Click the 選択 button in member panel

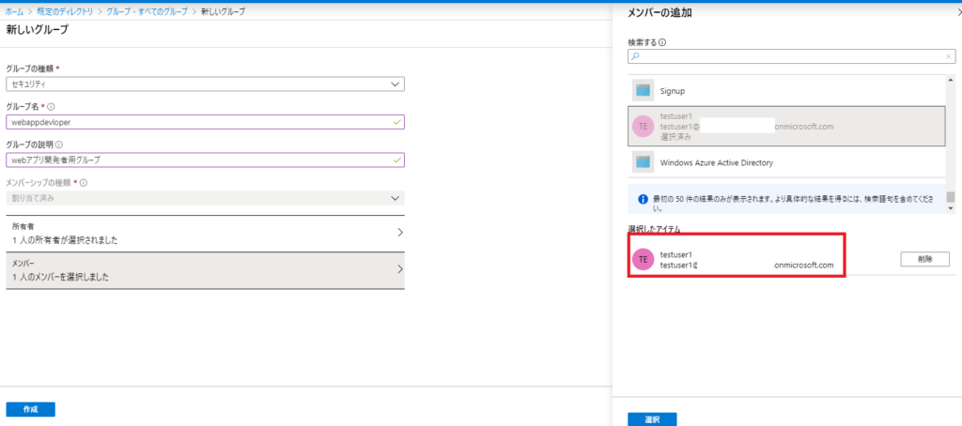tap(652, 419)
